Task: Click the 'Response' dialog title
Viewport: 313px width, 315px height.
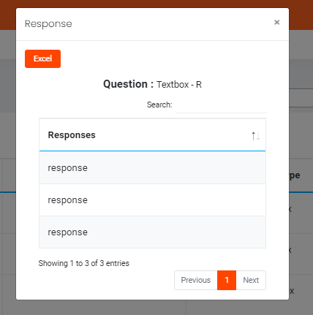Action: point(48,24)
